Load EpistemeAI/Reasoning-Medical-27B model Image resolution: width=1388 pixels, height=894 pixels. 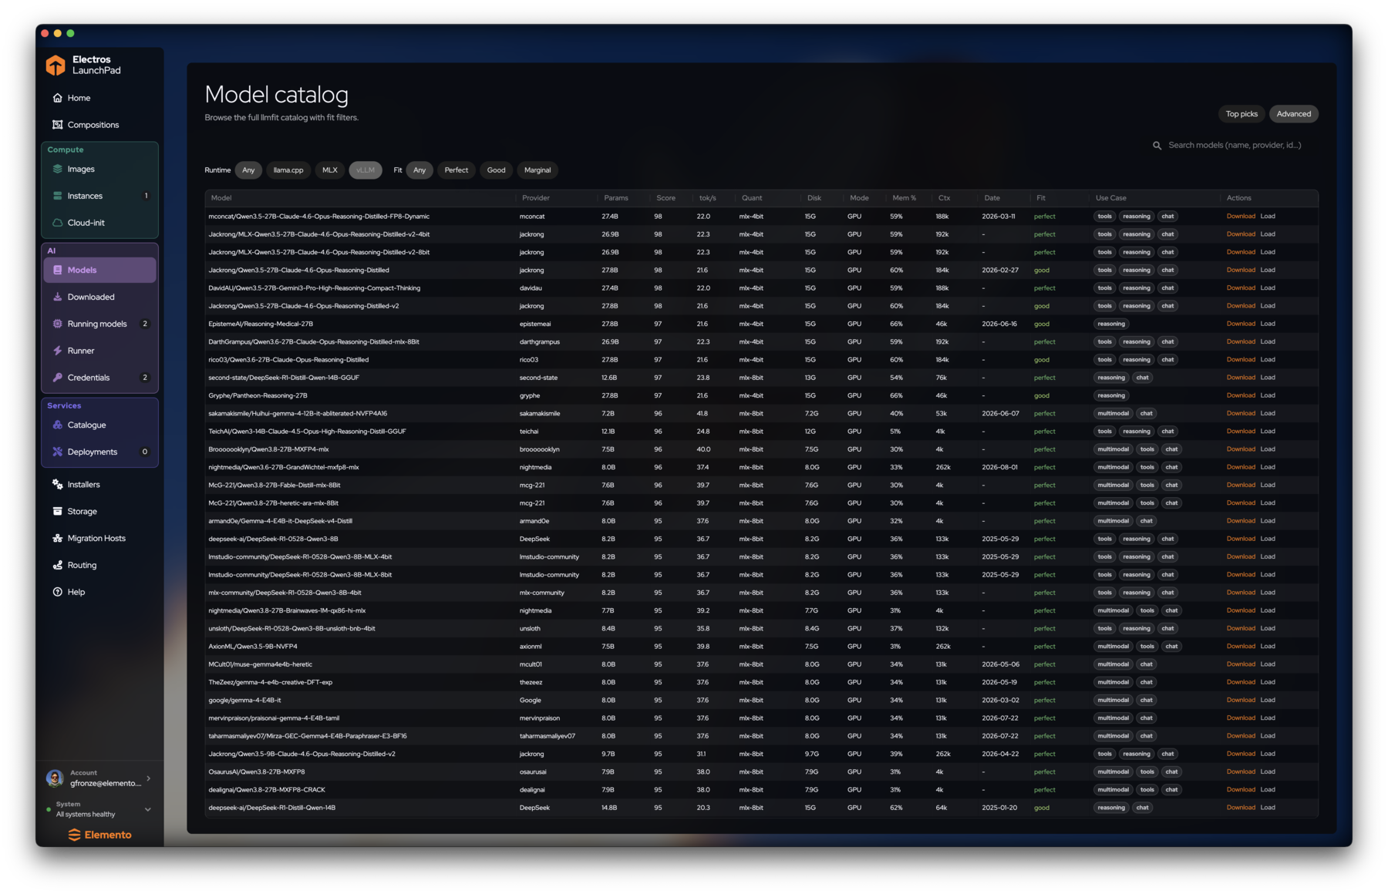1268,324
